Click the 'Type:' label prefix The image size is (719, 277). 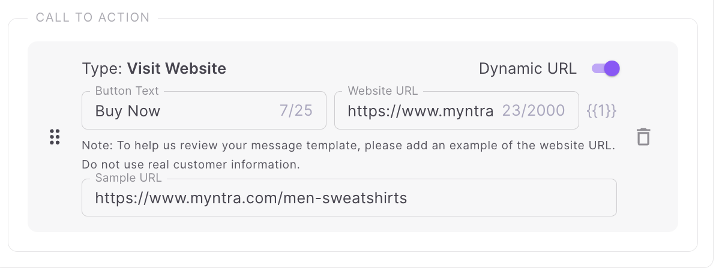102,68
